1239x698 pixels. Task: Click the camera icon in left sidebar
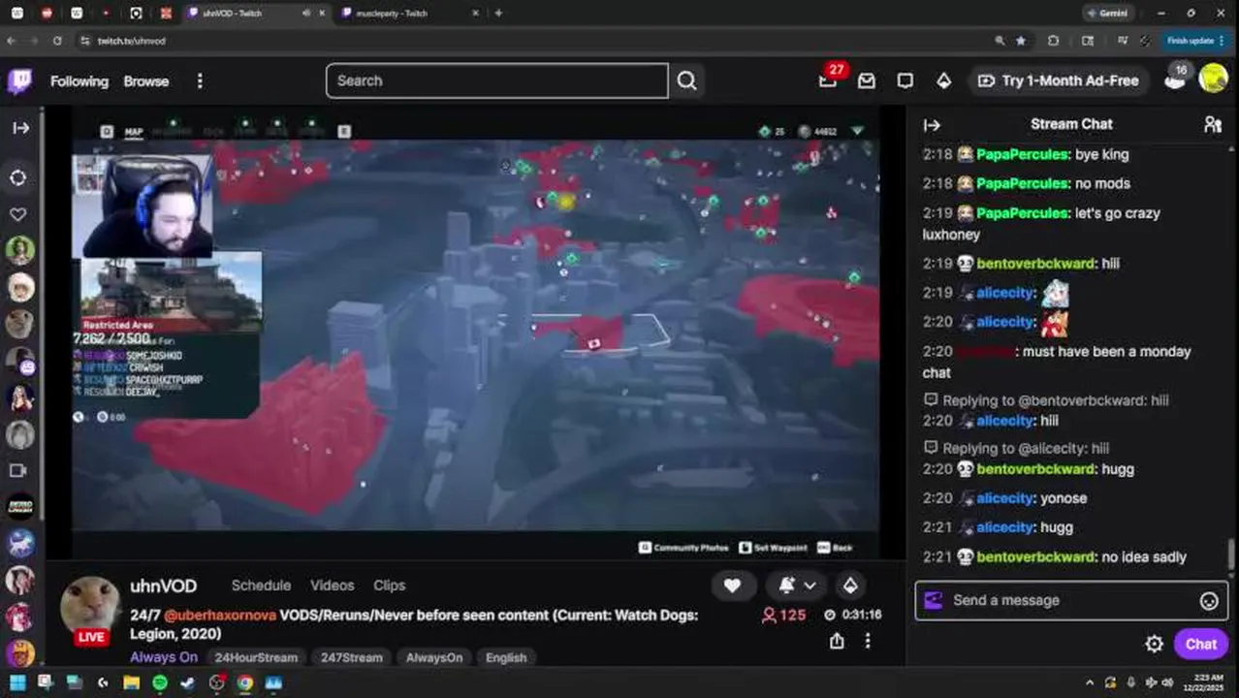click(x=18, y=470)
